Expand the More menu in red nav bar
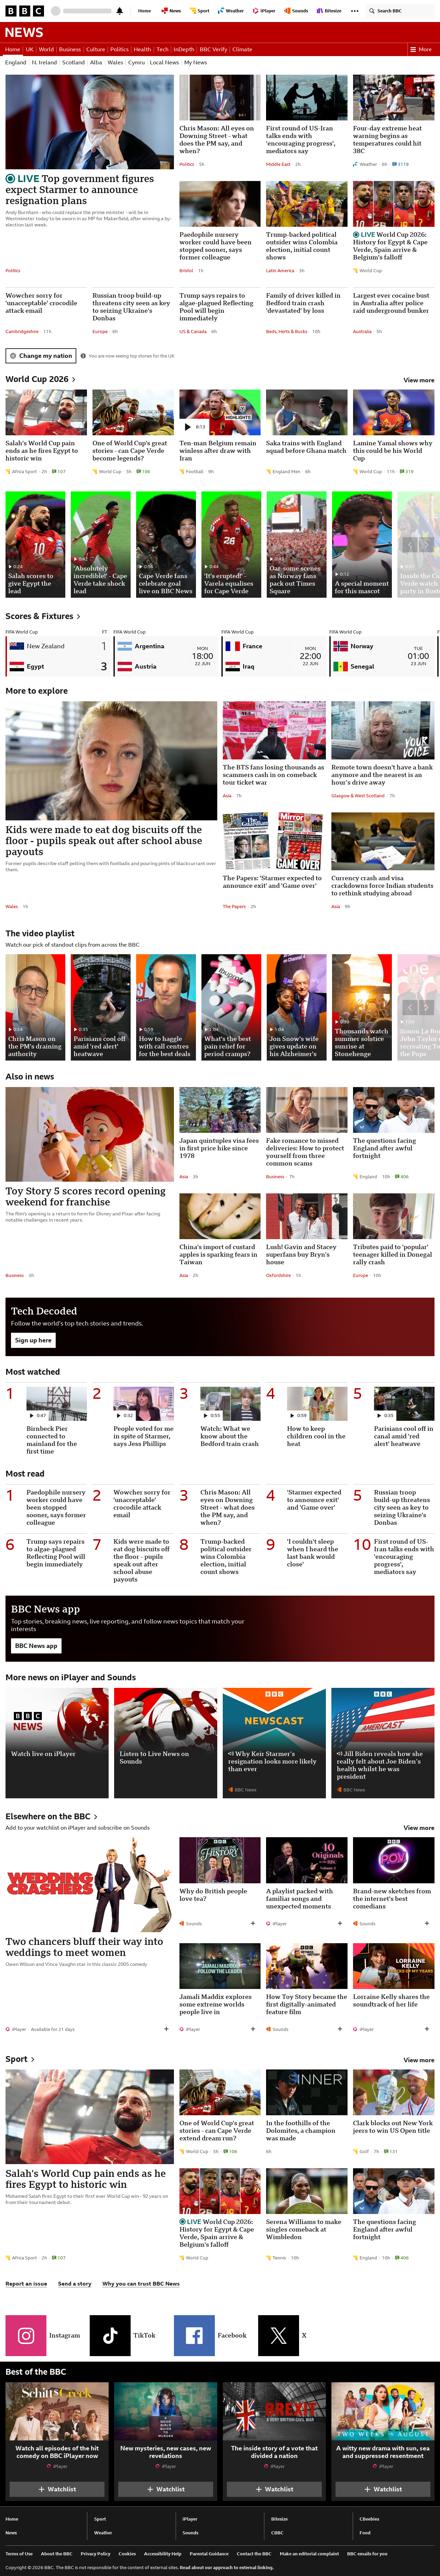 click(x=421, y=49)
